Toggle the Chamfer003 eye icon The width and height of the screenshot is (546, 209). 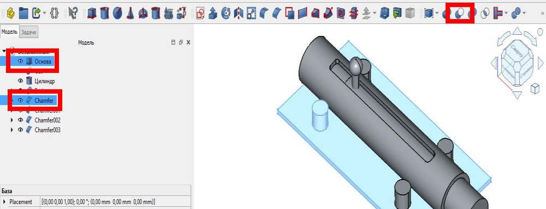(21, 130)
